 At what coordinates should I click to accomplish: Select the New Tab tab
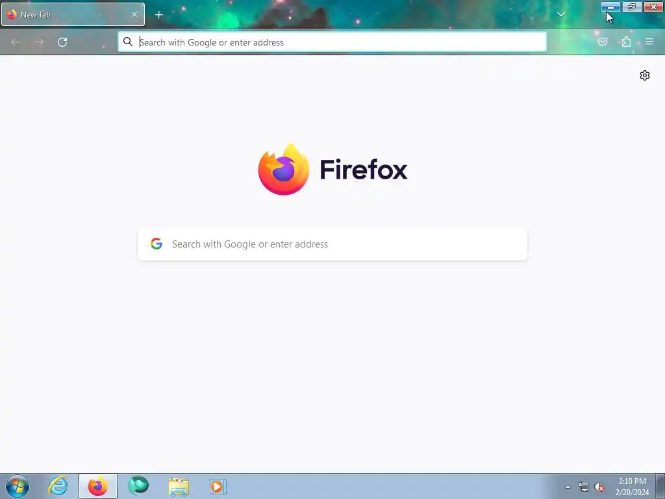pos(73,14)
